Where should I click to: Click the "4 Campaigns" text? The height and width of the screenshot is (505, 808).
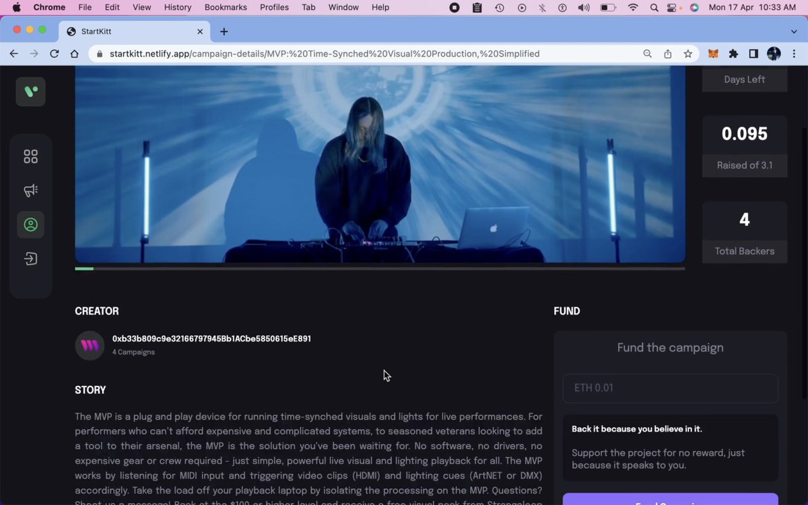(x=133, y=352)
